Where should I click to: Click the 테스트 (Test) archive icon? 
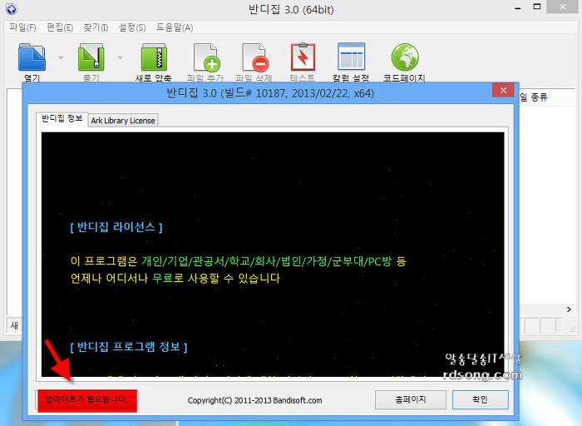pos(303,57)
